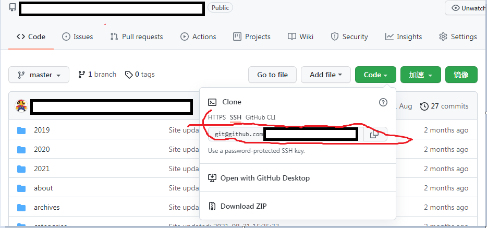Image resolution: width=487 pixels, height=228 pixels.
Task: Toggle the green Code dropdown button
Action: tap(375, 75)
